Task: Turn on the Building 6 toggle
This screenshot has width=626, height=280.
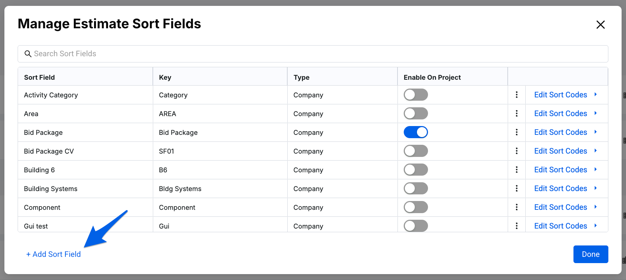Action: (x=415, y=170)
